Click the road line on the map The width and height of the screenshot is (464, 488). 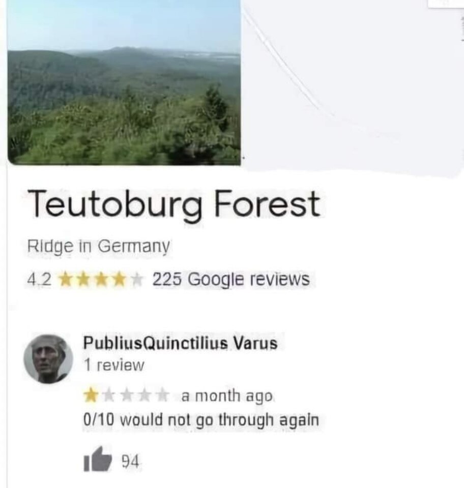(280, 62)
